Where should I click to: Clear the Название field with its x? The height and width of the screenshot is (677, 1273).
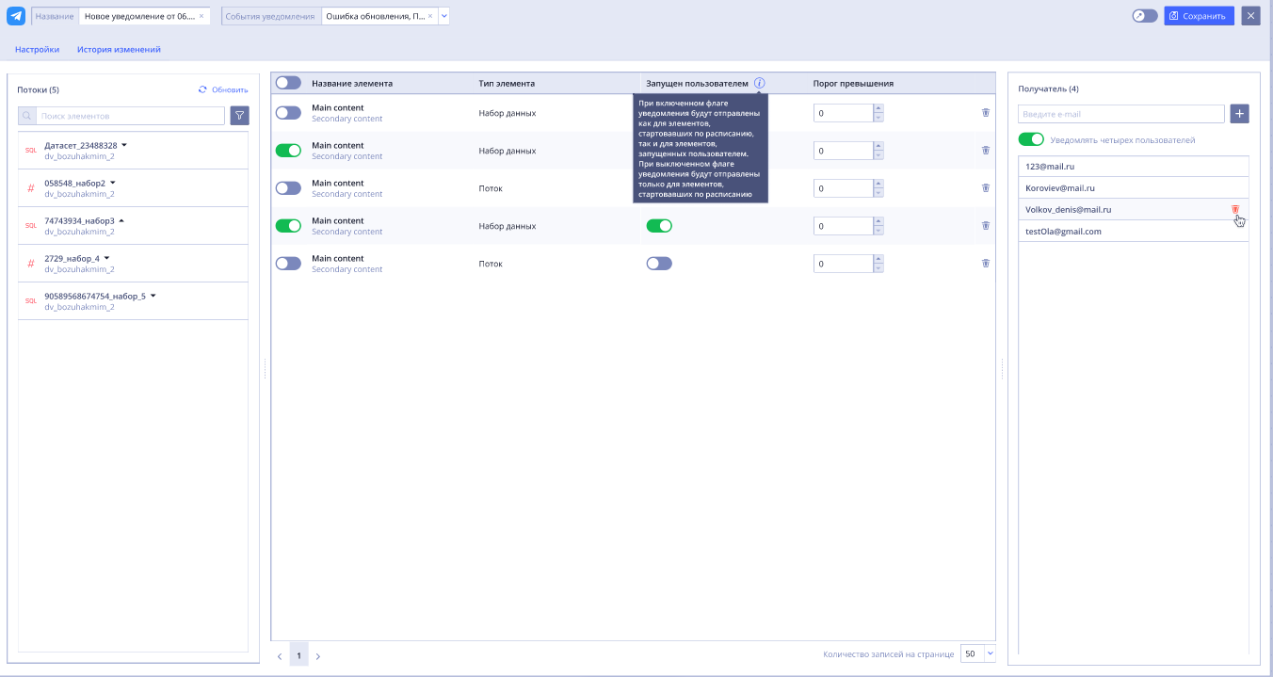(201, 16)
